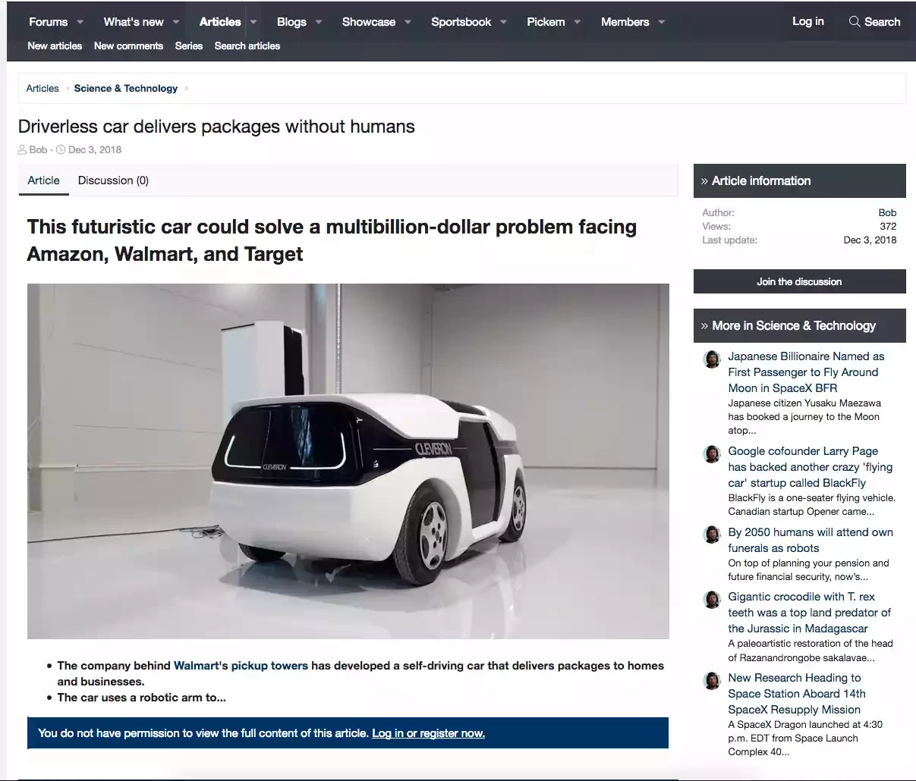Image resolution: width=916 pixels, height=781 pixels.
Task: Click the Join the discussion button
Action: tap(799, 281)
